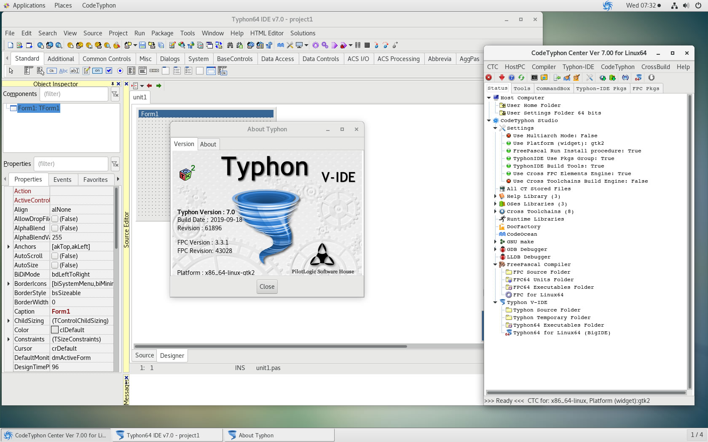Click the crossed tools icon in CodeTyphon Center toolbar
708x442 pixels.
[590, 77]
